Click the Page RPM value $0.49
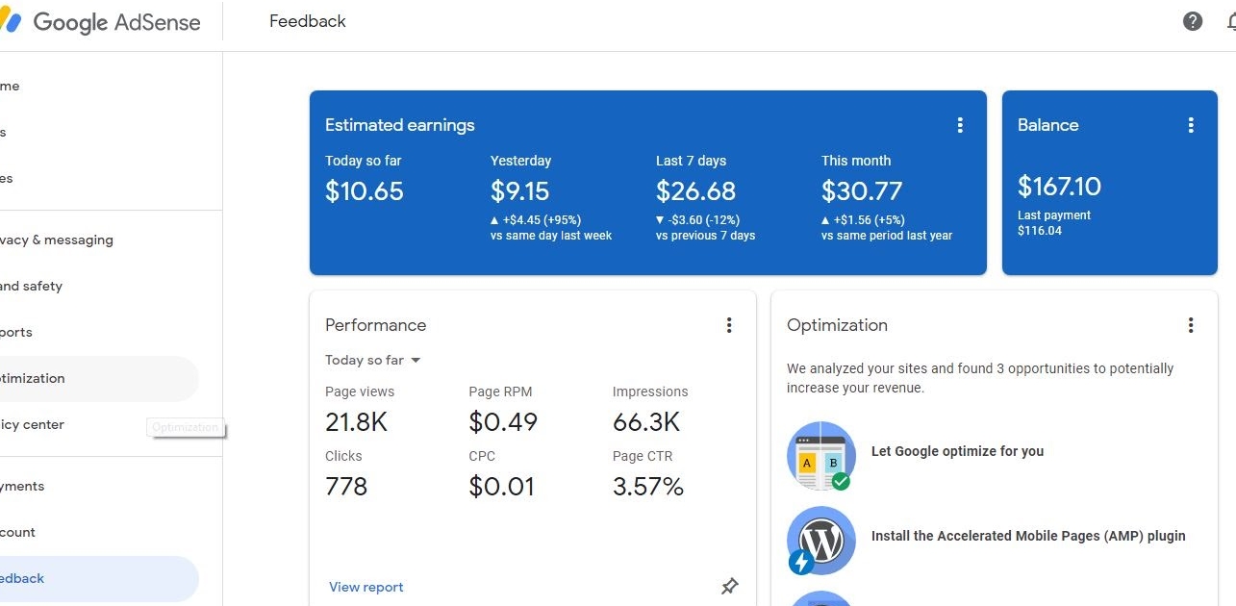This screenshot has width=1236, height=606. [x=503, y=421]
